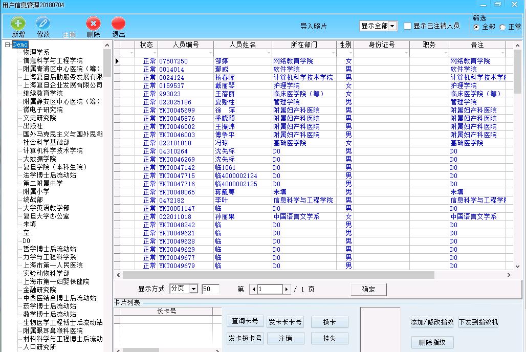Viewport: 526px width, 352px height.
Task: Click the green 新增 (Add) icon
Action: tap(18, 24)
